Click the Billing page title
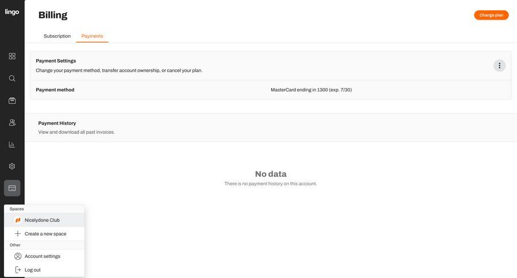This screenshot has width=517, height=278. pos(53,15)
